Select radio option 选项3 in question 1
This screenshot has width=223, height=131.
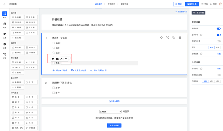click(54, 53)
